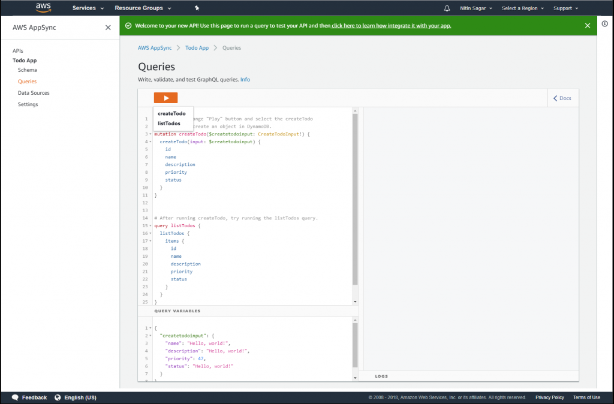Expand the Resource Groups dropdown
614x404 pixels.
pos(143,8)
